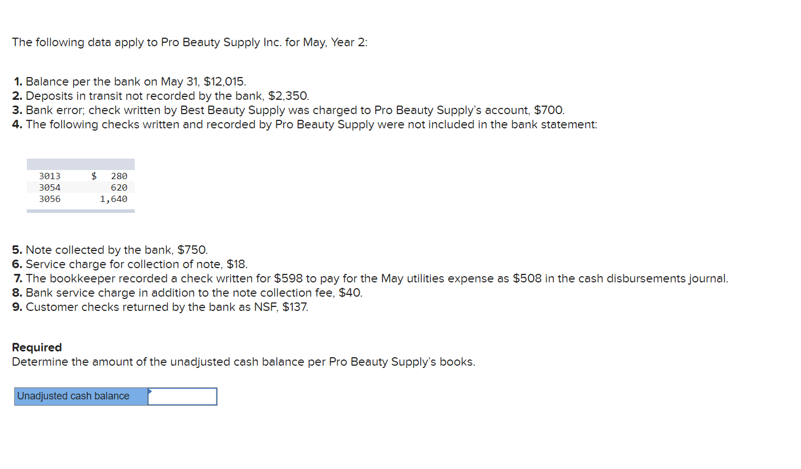Select check number 3054 in the table

pyautogui.click(x=50, y=188)
